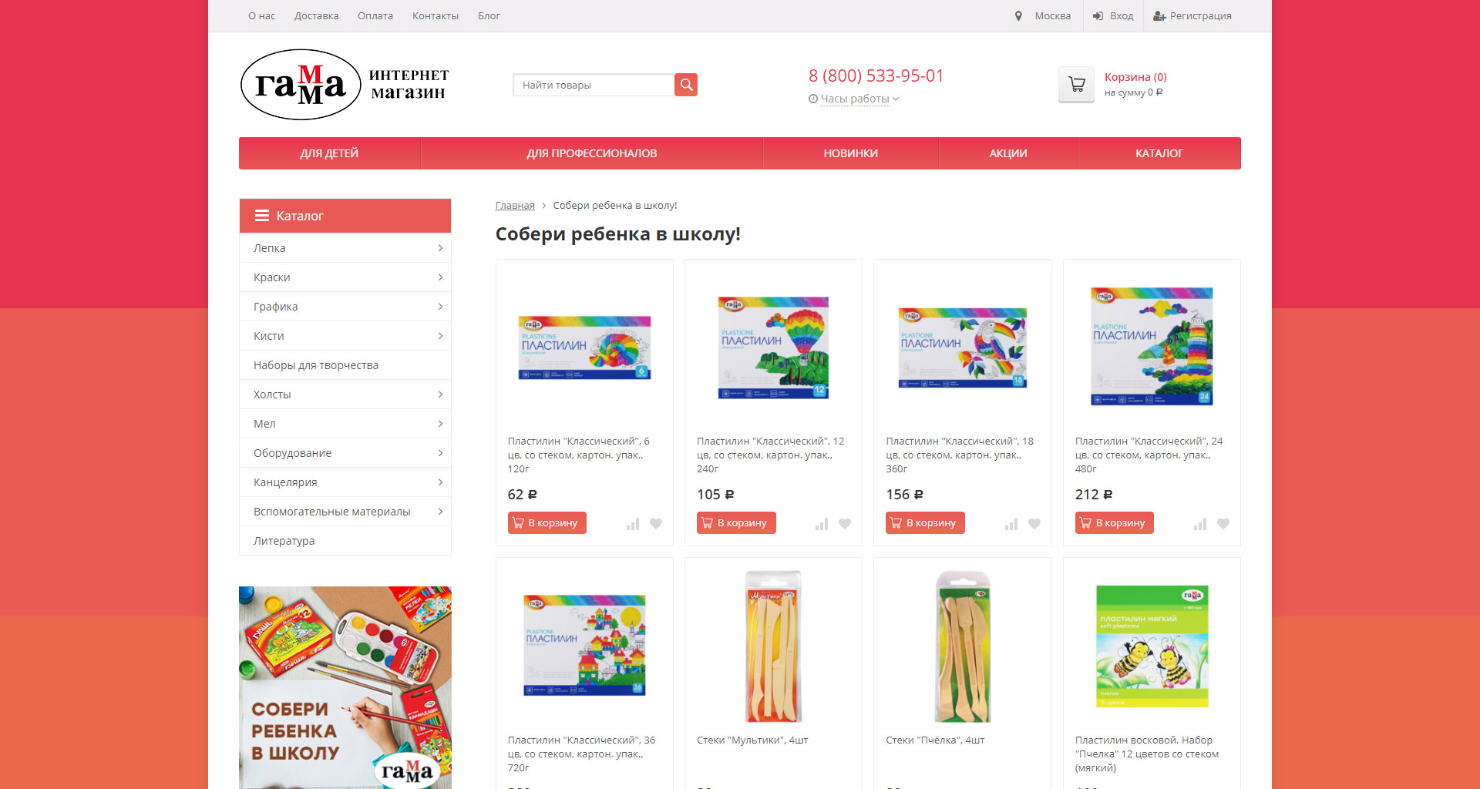Open the shopping cart icon

[1077, 85]
